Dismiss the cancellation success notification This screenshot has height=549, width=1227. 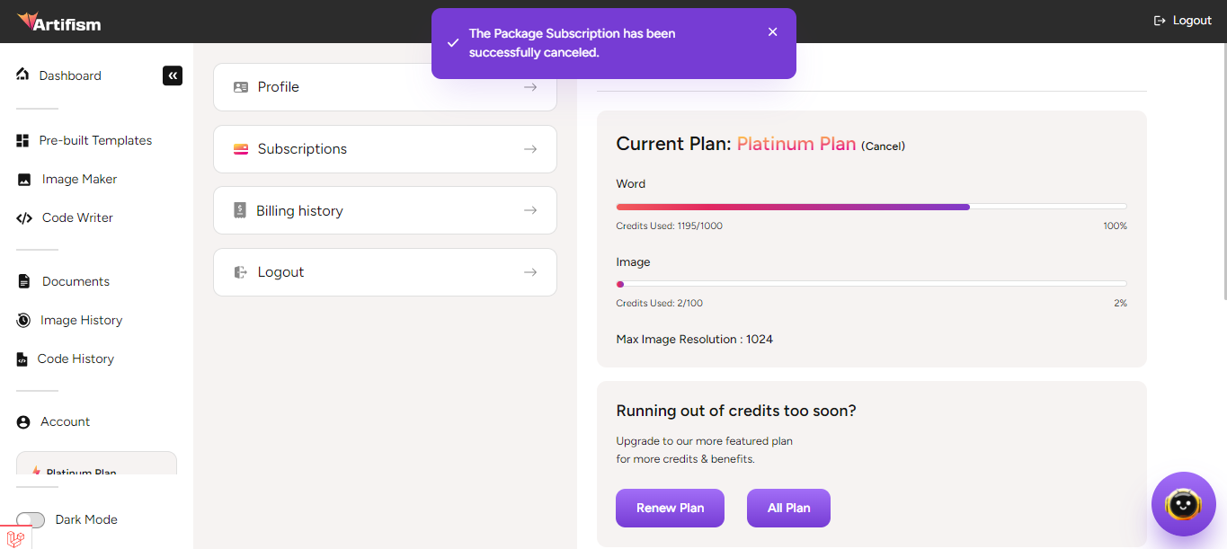[773, 32]
